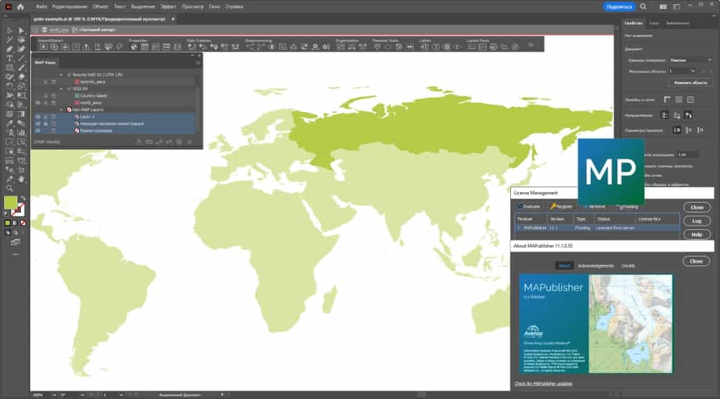This screenshot has height=399, width=720.
Task: Click the search magnifier in title bar
Action: pyautogui.click(x=643, y=6)
